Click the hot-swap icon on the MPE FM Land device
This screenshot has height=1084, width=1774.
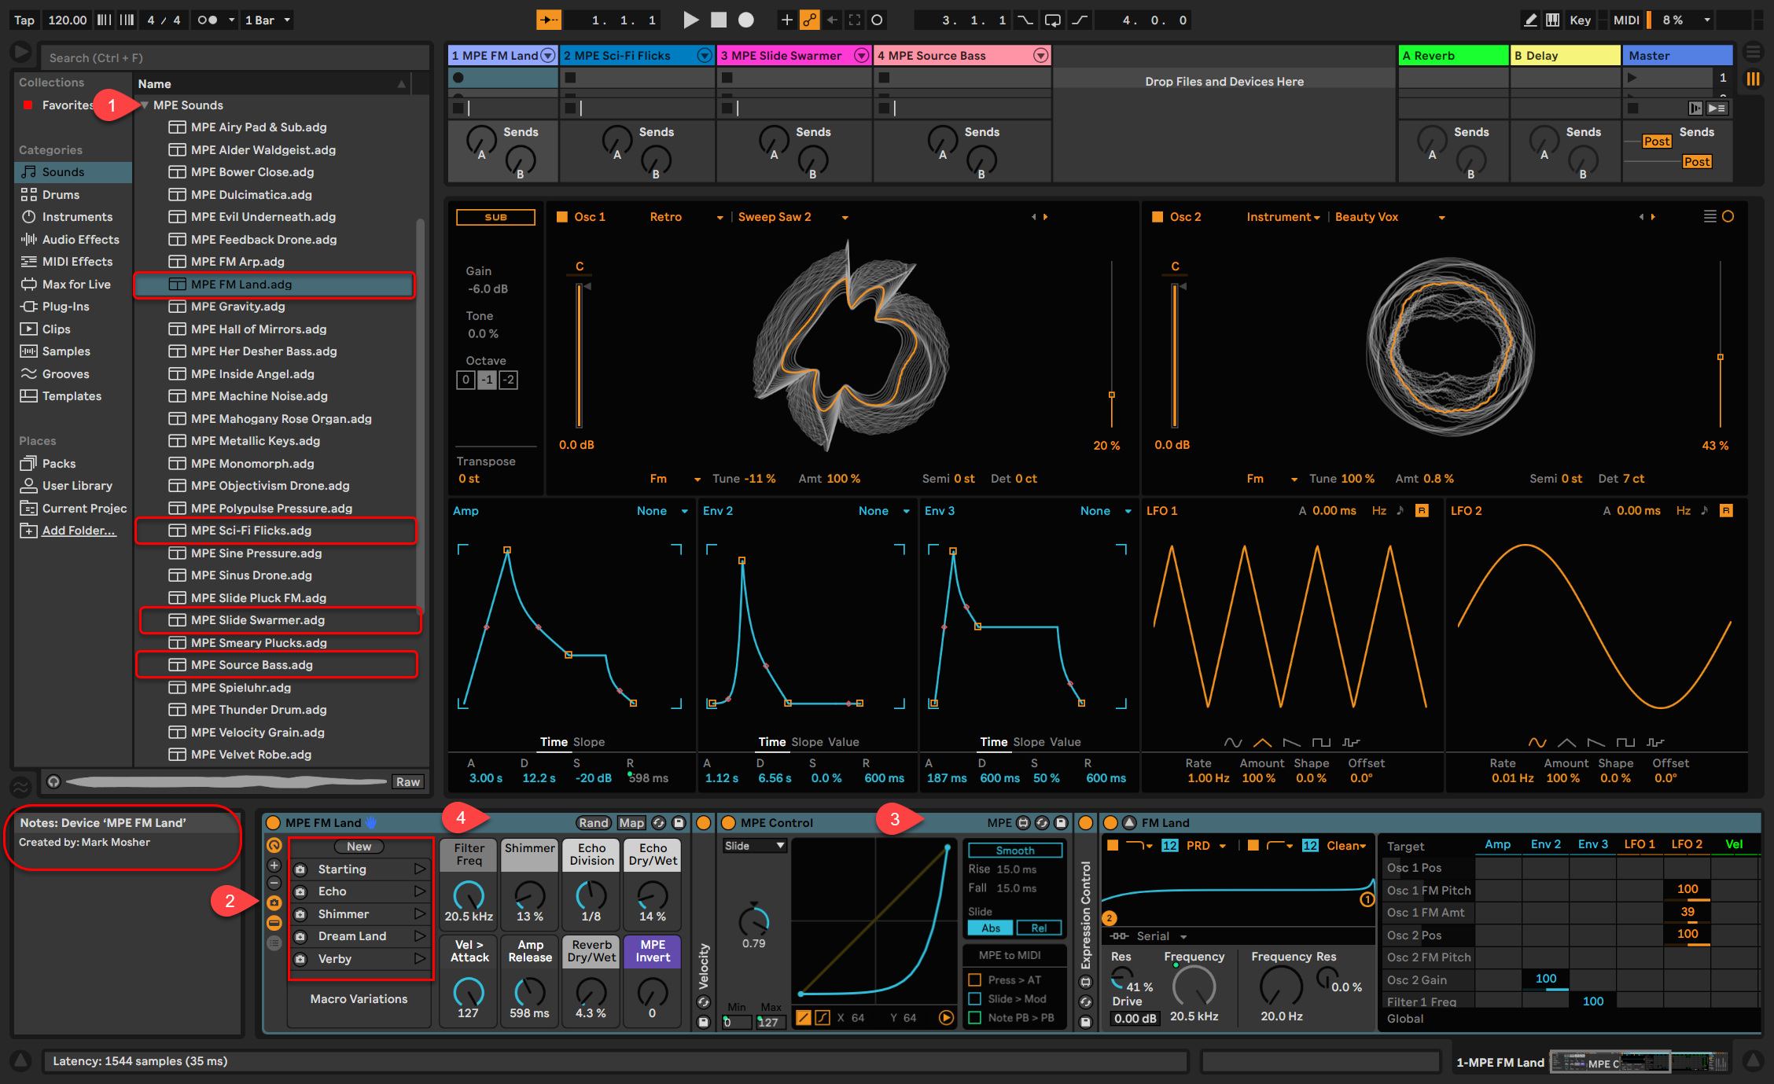pyautogui.click(x=660, y=822)
